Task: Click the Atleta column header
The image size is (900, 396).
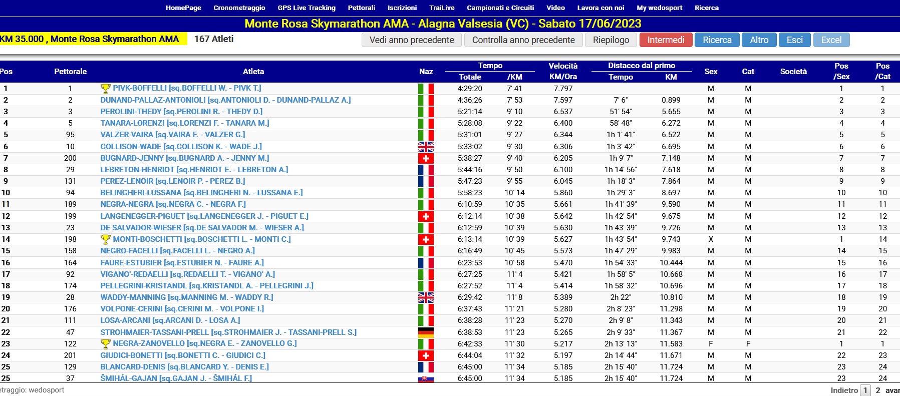Action: [x=253, y=72]
